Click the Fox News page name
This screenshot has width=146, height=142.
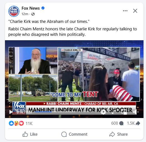click(31, 8)
